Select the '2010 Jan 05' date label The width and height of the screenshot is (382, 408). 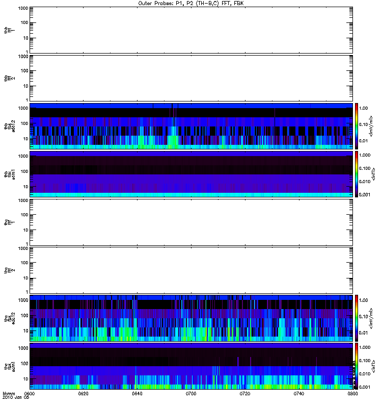(16, 397)
